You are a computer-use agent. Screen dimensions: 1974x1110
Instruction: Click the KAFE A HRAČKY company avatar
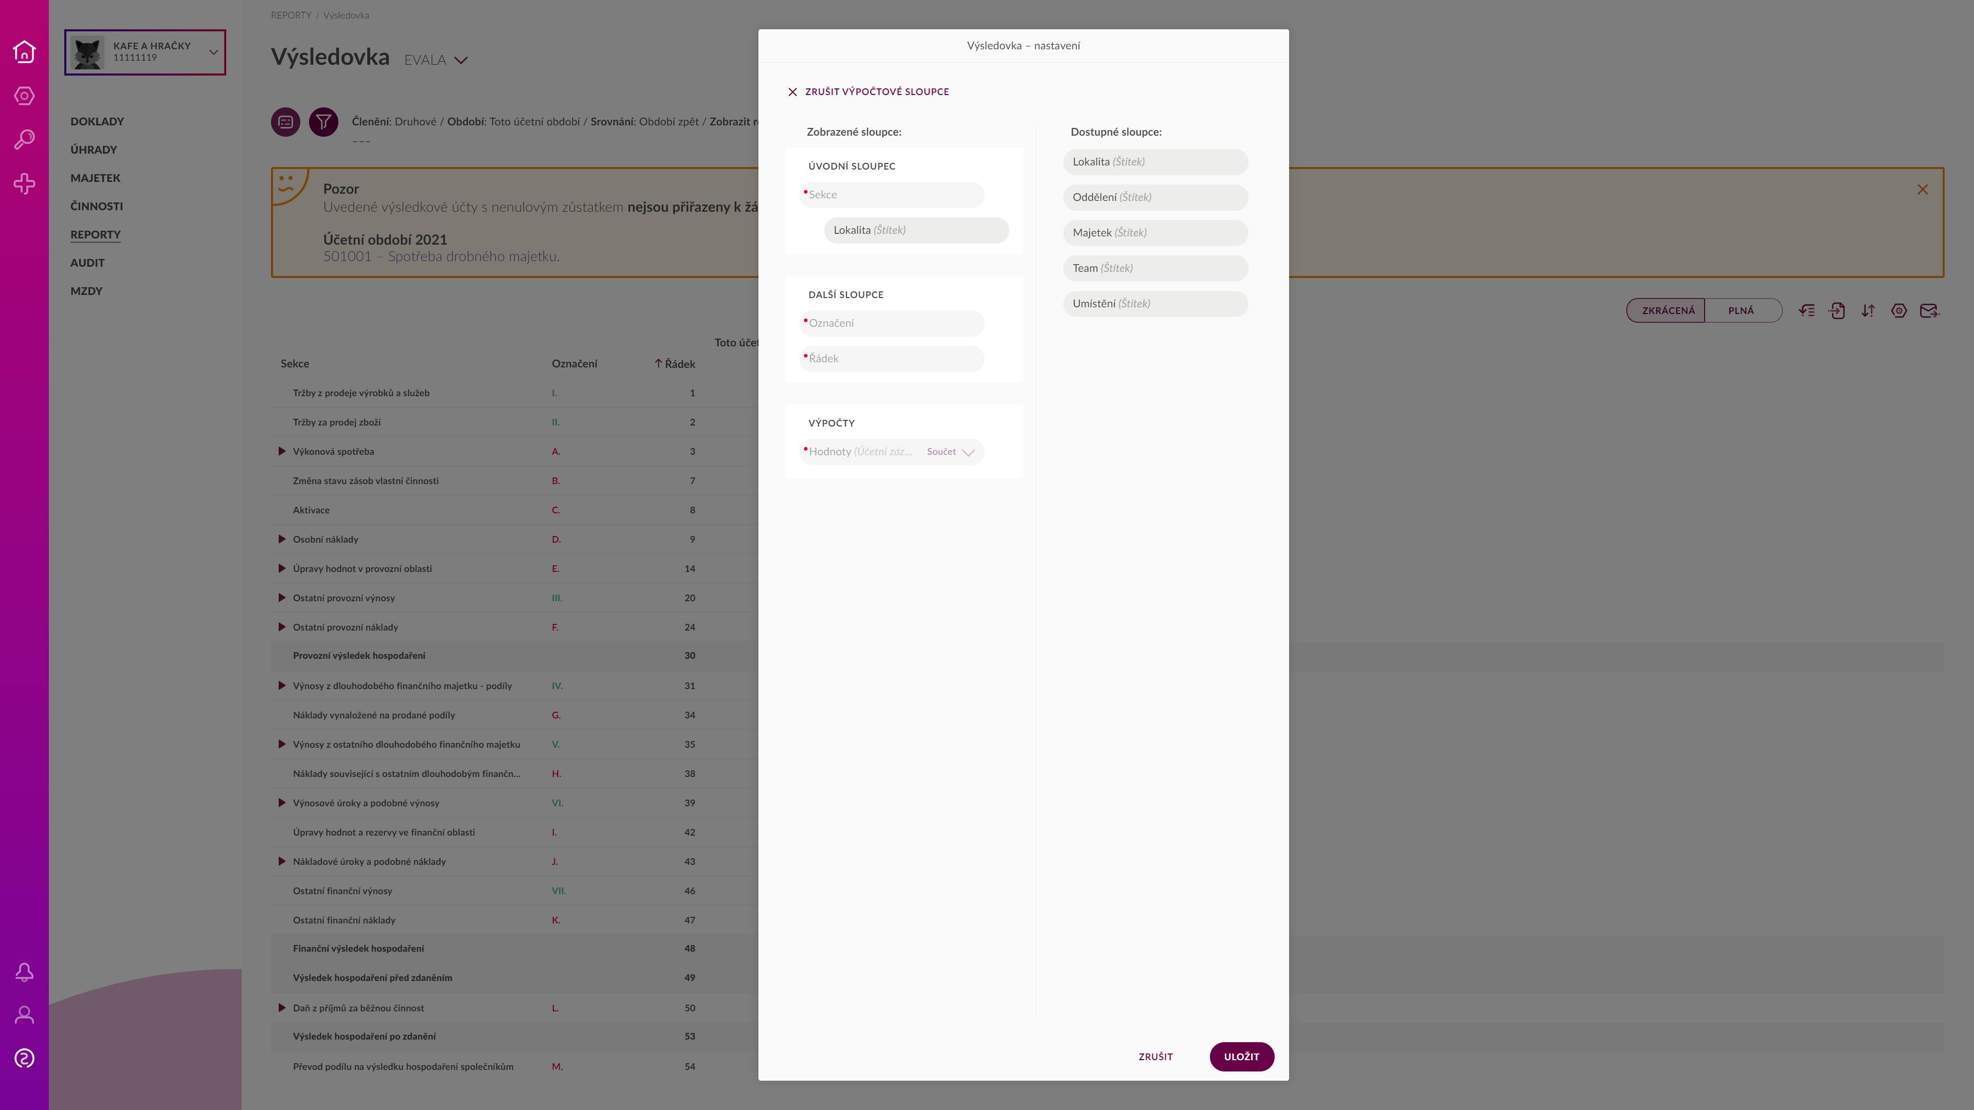(x=88, y=52)
